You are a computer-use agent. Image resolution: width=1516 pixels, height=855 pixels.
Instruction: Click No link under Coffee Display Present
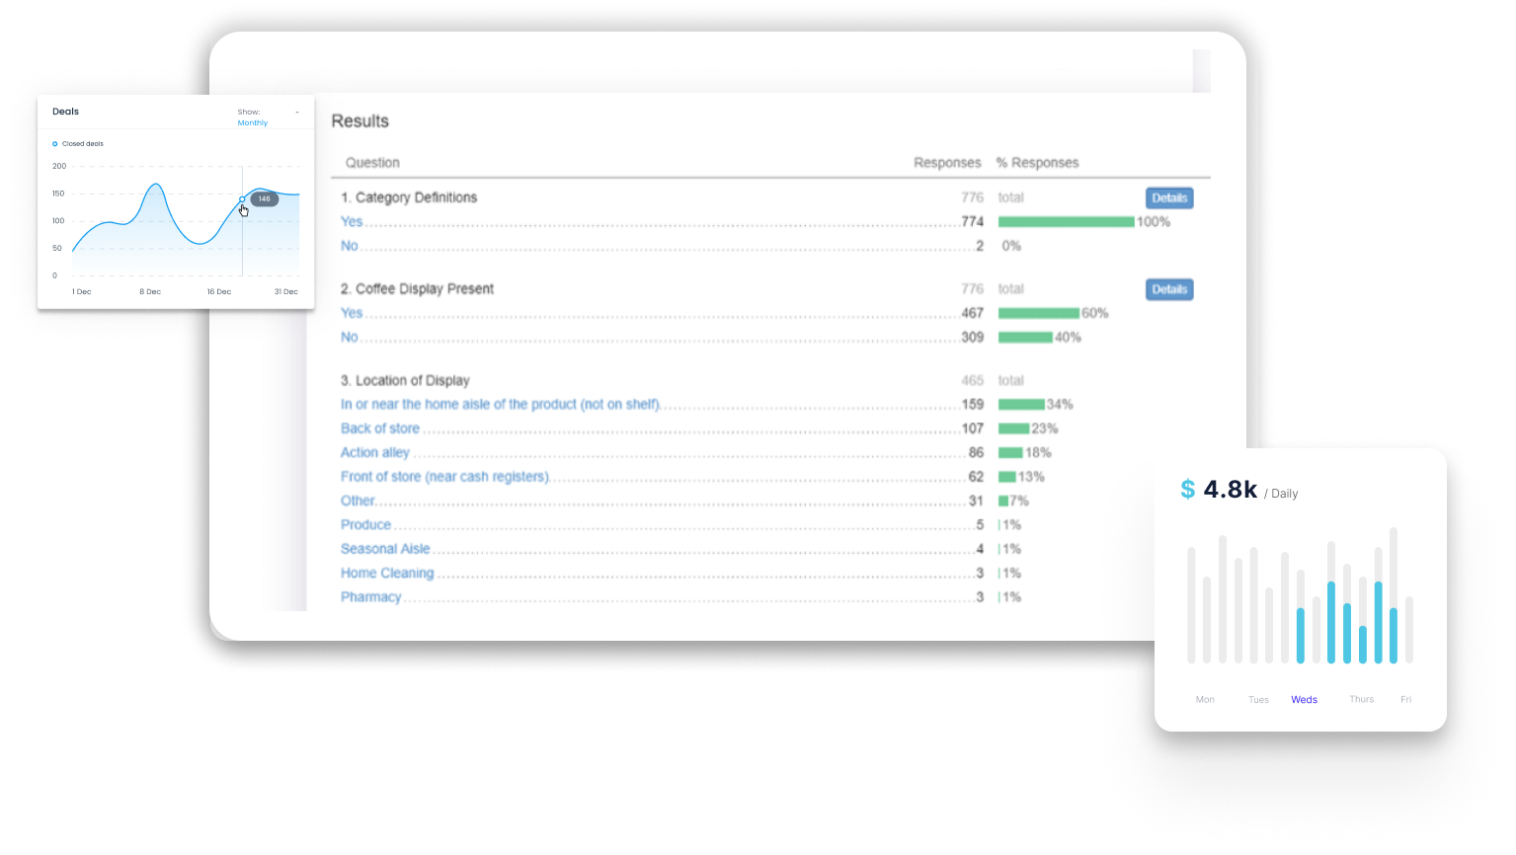pyautogui.click(x=349, y=338)
